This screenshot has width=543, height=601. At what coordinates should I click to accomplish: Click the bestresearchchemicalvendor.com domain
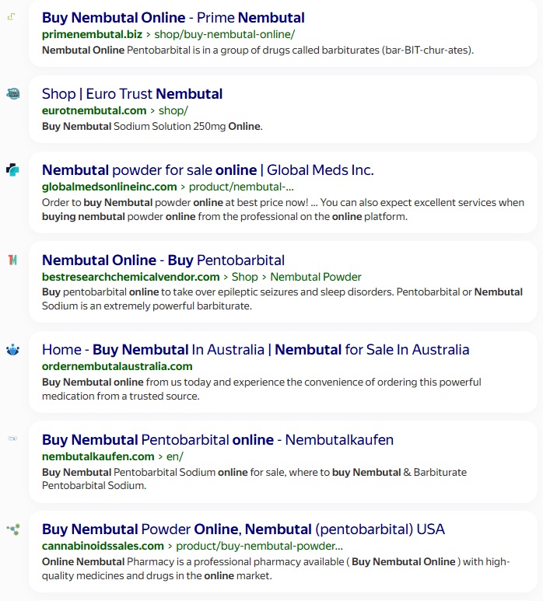click(x=131, y=277)
